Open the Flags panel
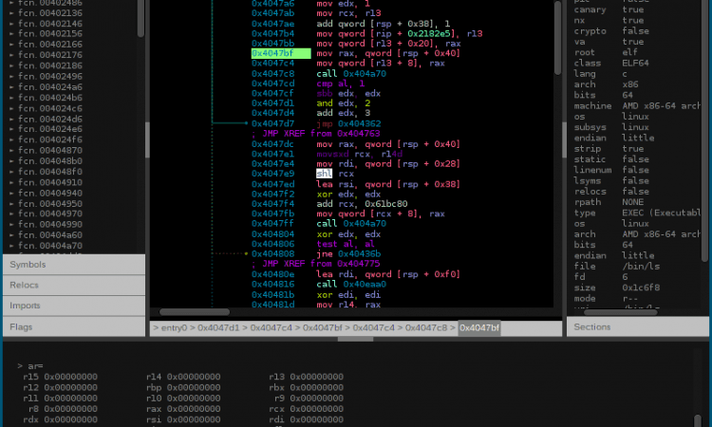Viewport: 712px width, 427px height. tap(74, 326)
